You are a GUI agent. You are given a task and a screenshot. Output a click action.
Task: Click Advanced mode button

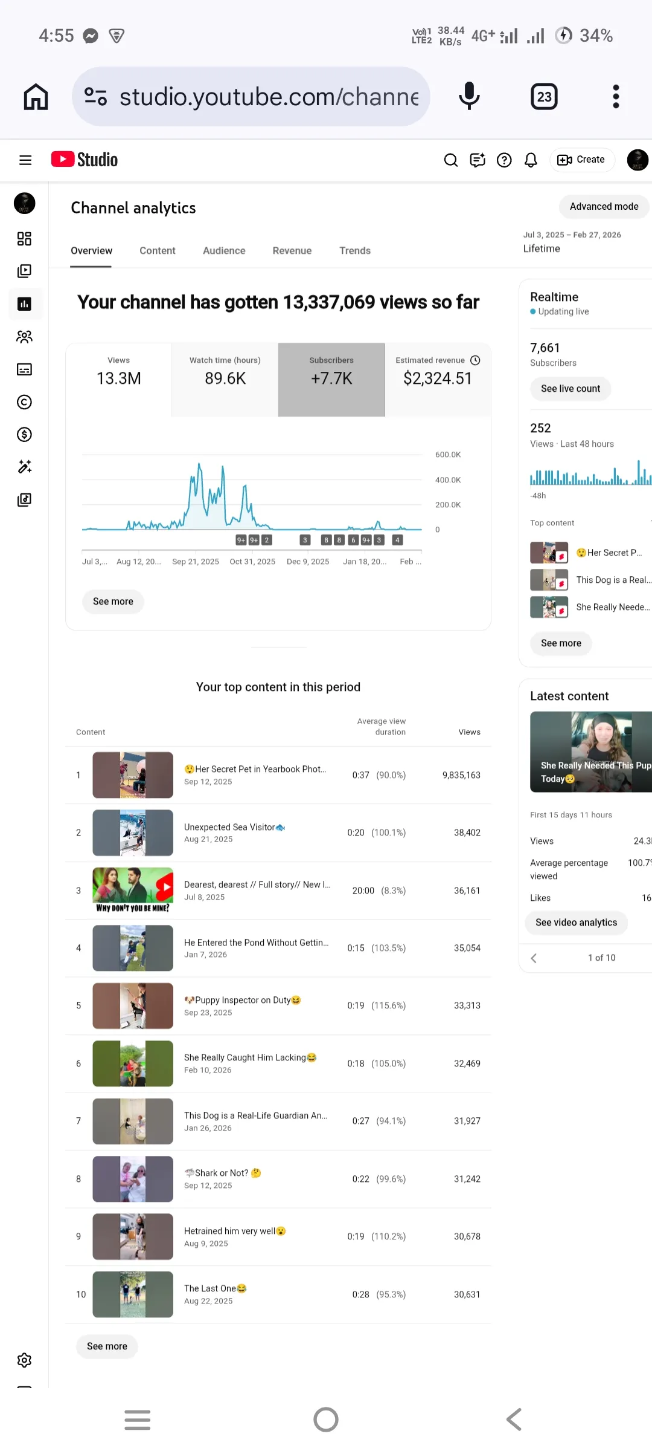pyautogui.click(x=604, y=207)
